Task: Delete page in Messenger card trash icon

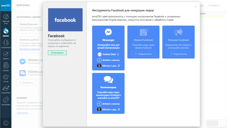Action: [119, 66]
